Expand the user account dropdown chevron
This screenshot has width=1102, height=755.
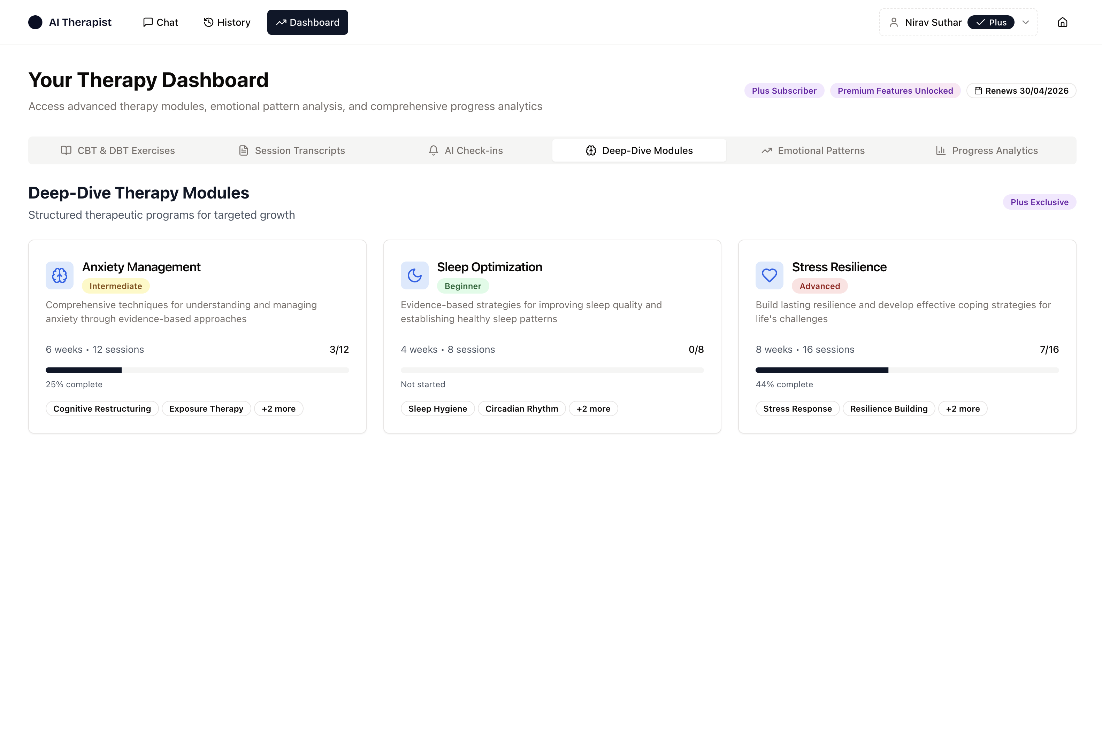coord(1026,22)
